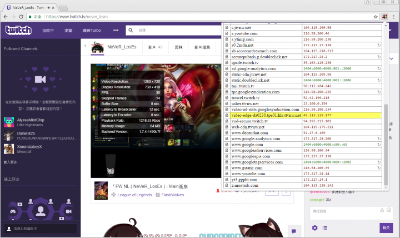Switch to the NeVeR_LosEs browser tab
The height and width of the screenshot is (238, 400).
pos(30,8)
